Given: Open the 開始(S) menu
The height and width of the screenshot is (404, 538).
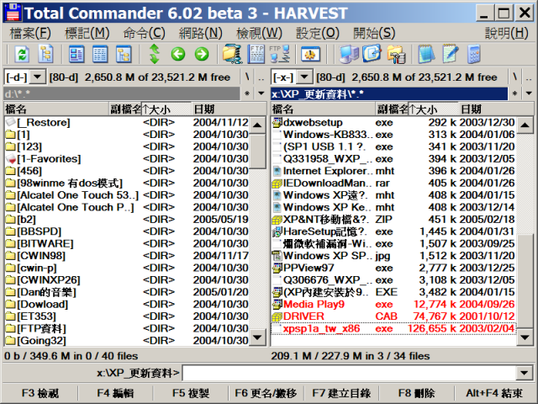Looking at the screenshot, I should (374, 34).
